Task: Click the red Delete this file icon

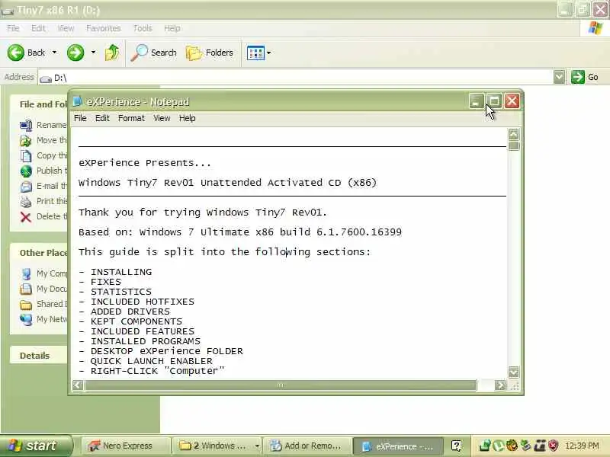Action: click(x=26, y=217)
